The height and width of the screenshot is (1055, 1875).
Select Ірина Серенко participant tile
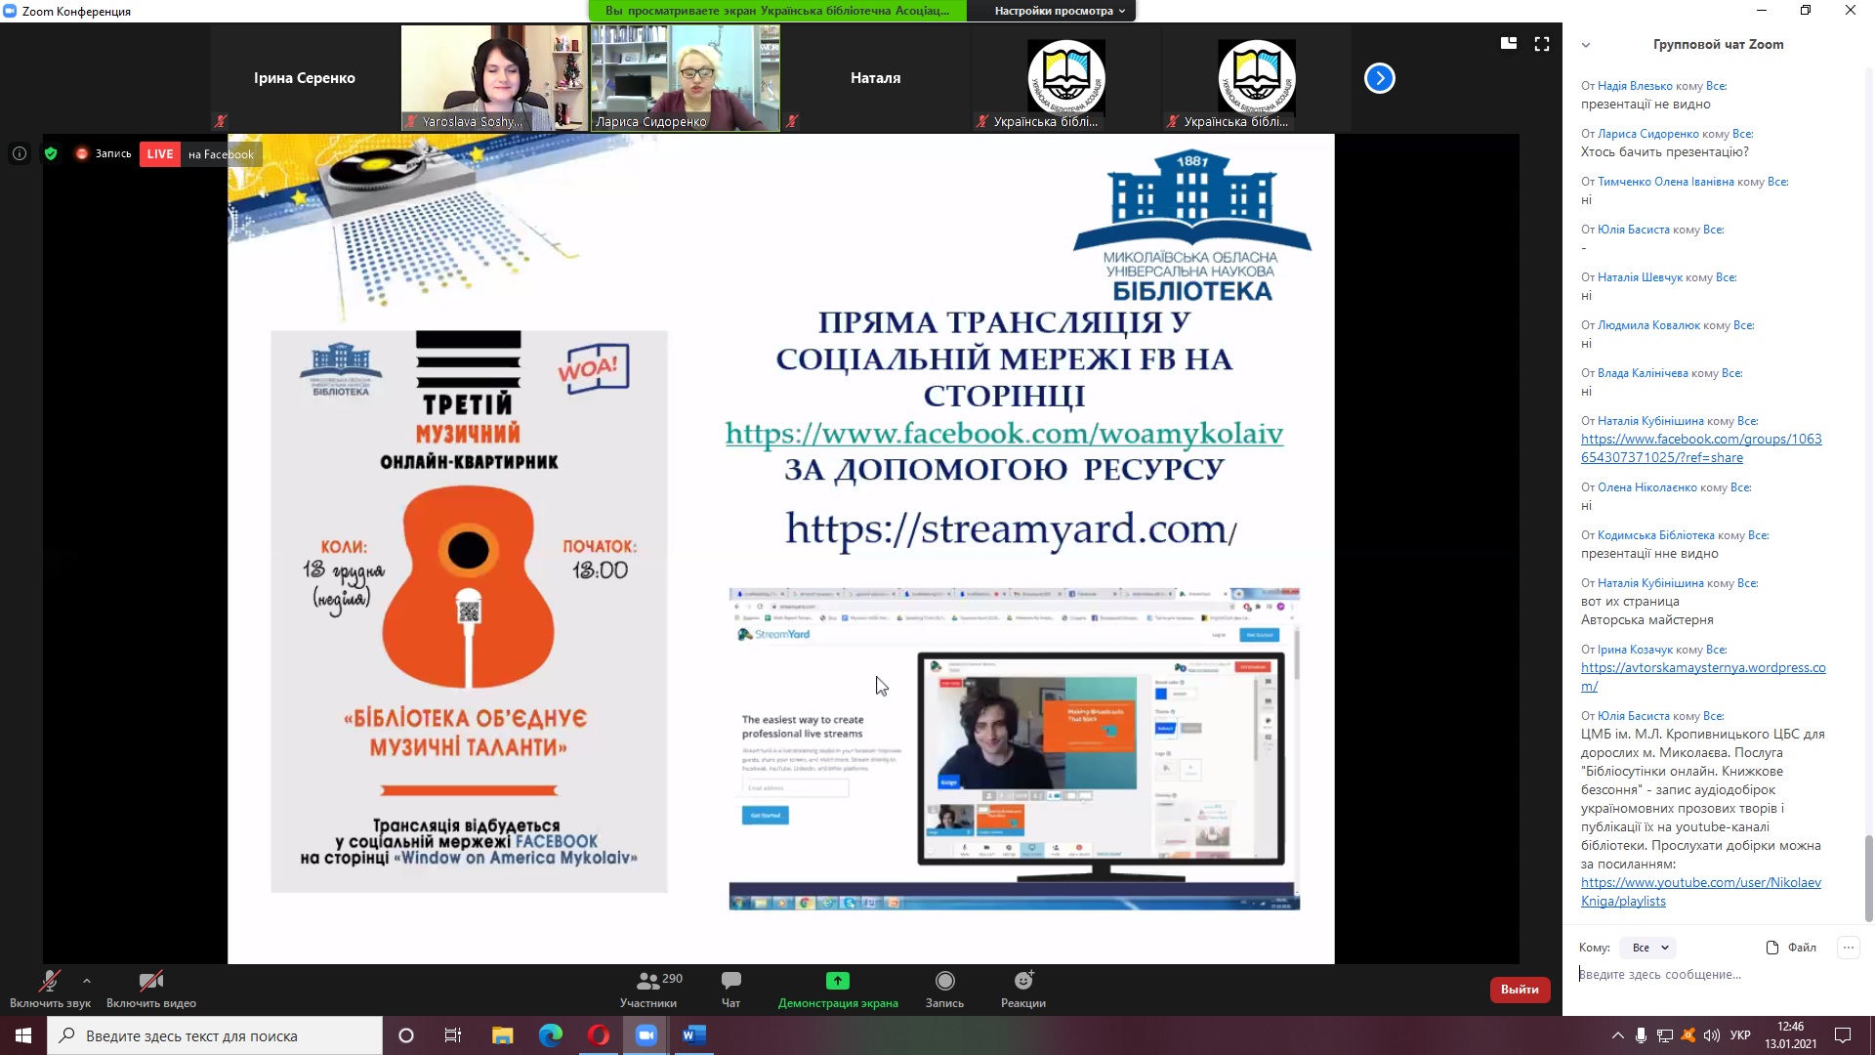305,78
